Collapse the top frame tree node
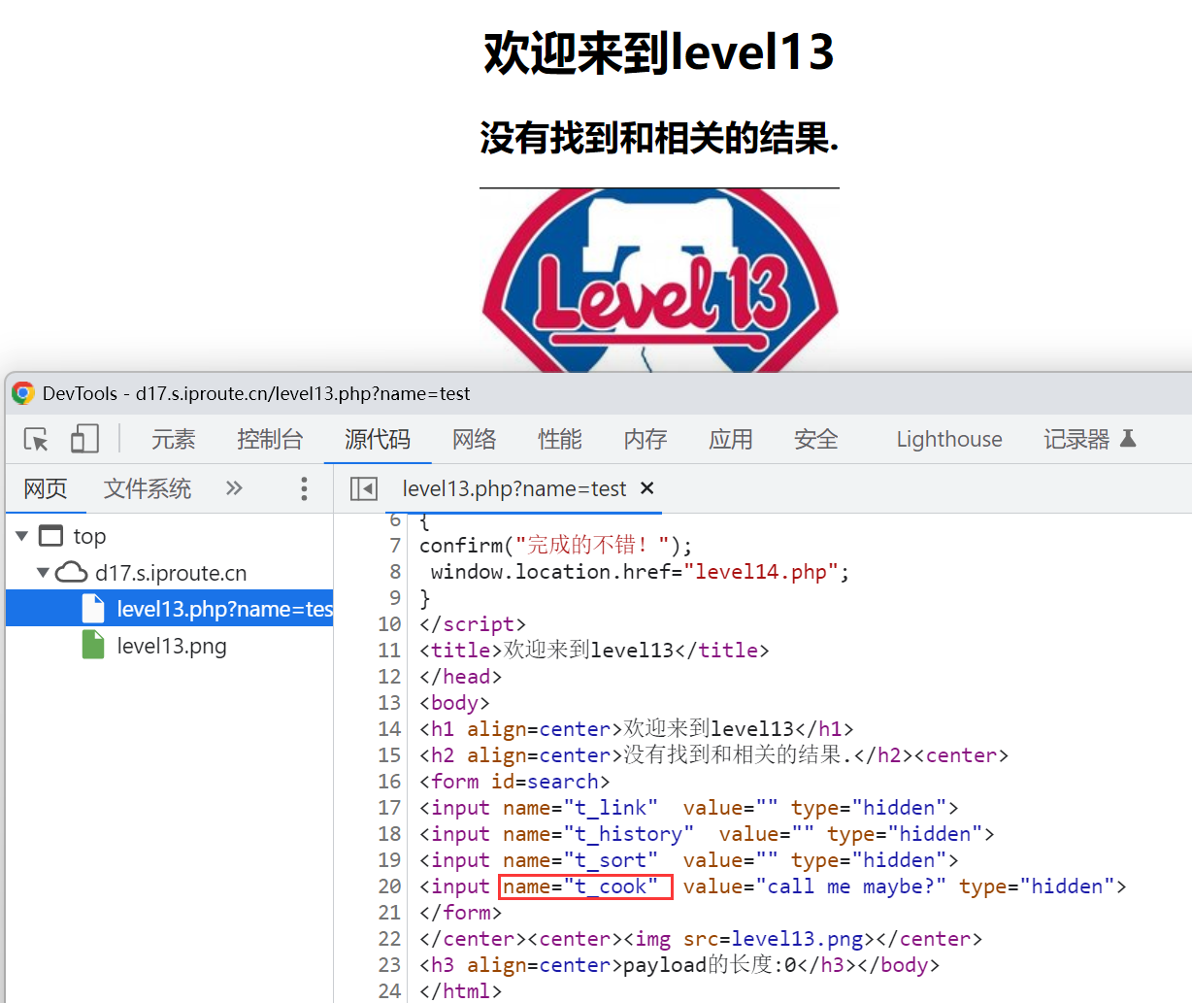 tap(22, 536)
